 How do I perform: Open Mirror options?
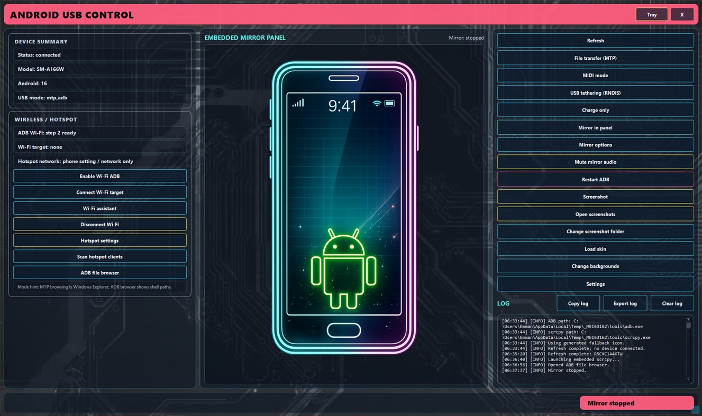pyautogui.click(x=595, y=145)
